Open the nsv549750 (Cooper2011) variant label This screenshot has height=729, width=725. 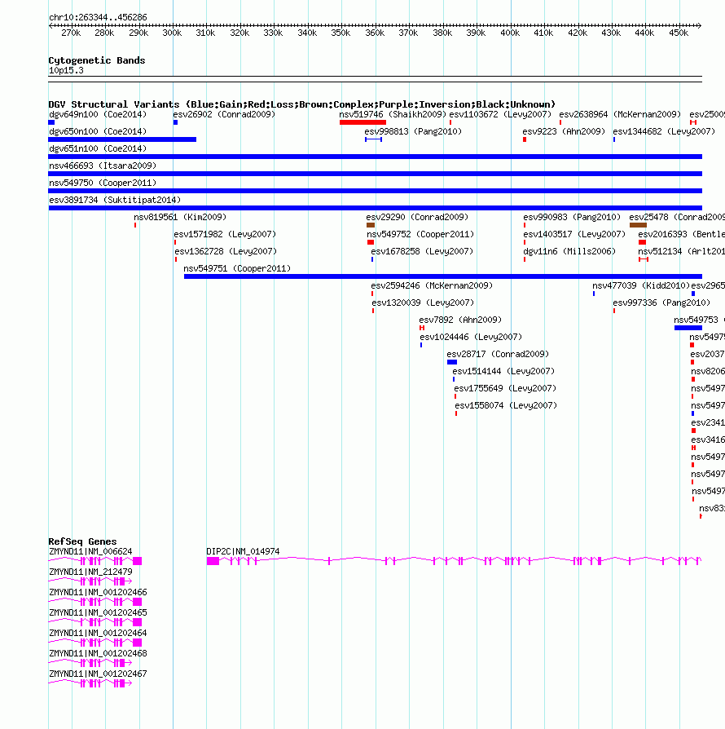[103, 183]
